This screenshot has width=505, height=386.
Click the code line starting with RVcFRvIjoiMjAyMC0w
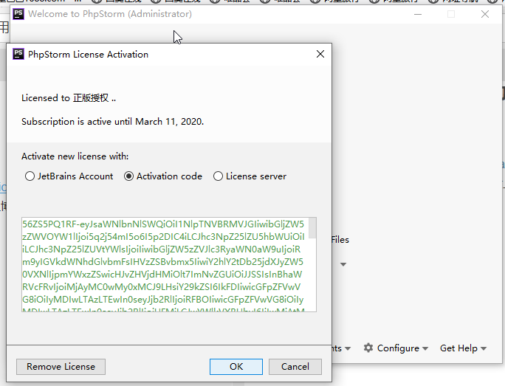point(162,287)
